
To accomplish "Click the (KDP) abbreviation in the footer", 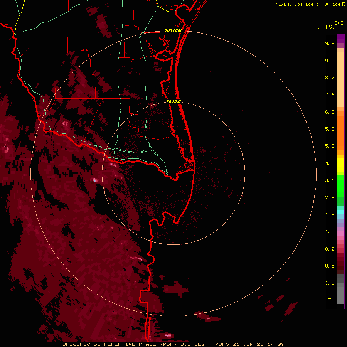I will (169, 344).
